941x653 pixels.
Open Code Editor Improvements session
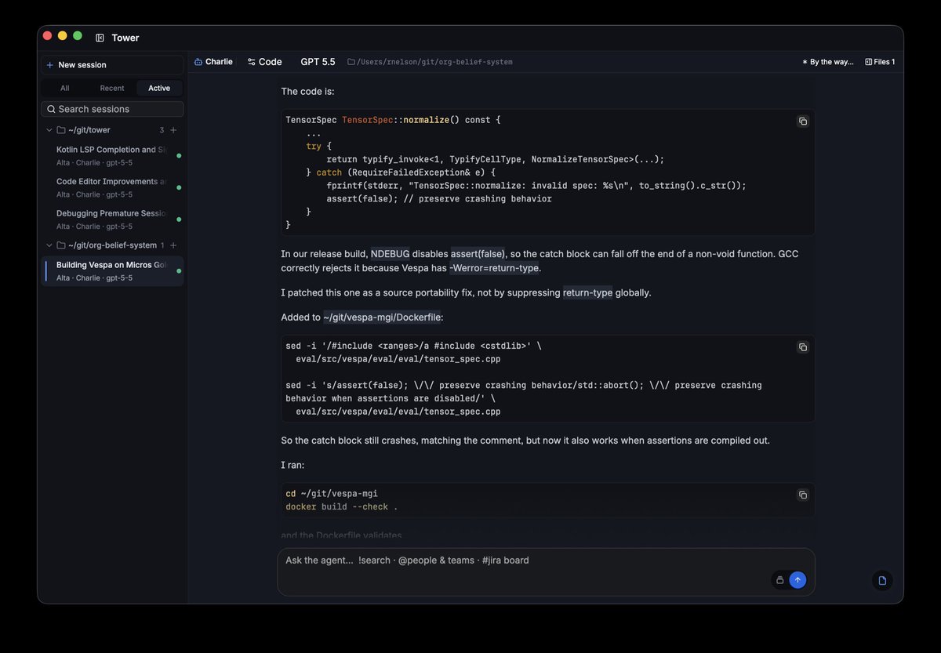(112, 187)
